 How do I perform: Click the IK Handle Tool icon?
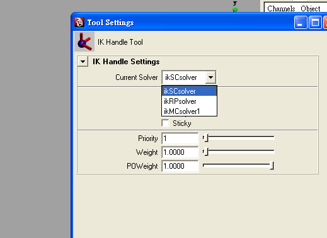coord(84,42)
